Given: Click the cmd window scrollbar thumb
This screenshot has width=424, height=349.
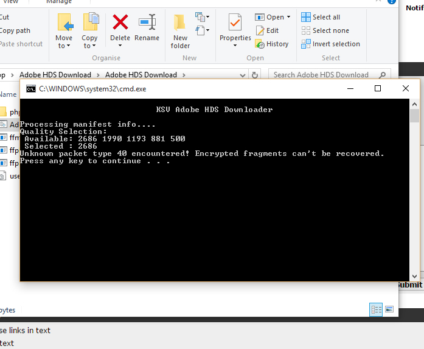Looking at the screenshot, I should point(414,116).
